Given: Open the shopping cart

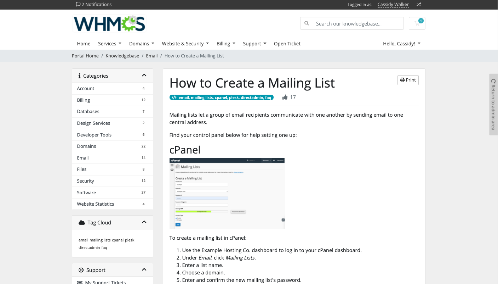Looking at the screenshot, I should 417,23.
